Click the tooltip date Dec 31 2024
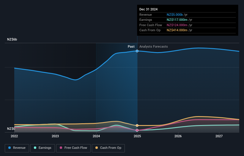244x156 pixels. tap(149, 9)
